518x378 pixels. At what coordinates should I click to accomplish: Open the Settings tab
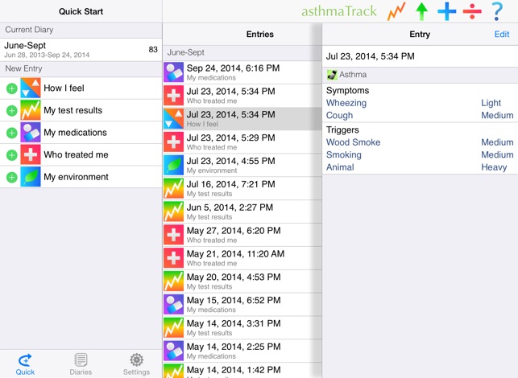(x=136, y=364)
